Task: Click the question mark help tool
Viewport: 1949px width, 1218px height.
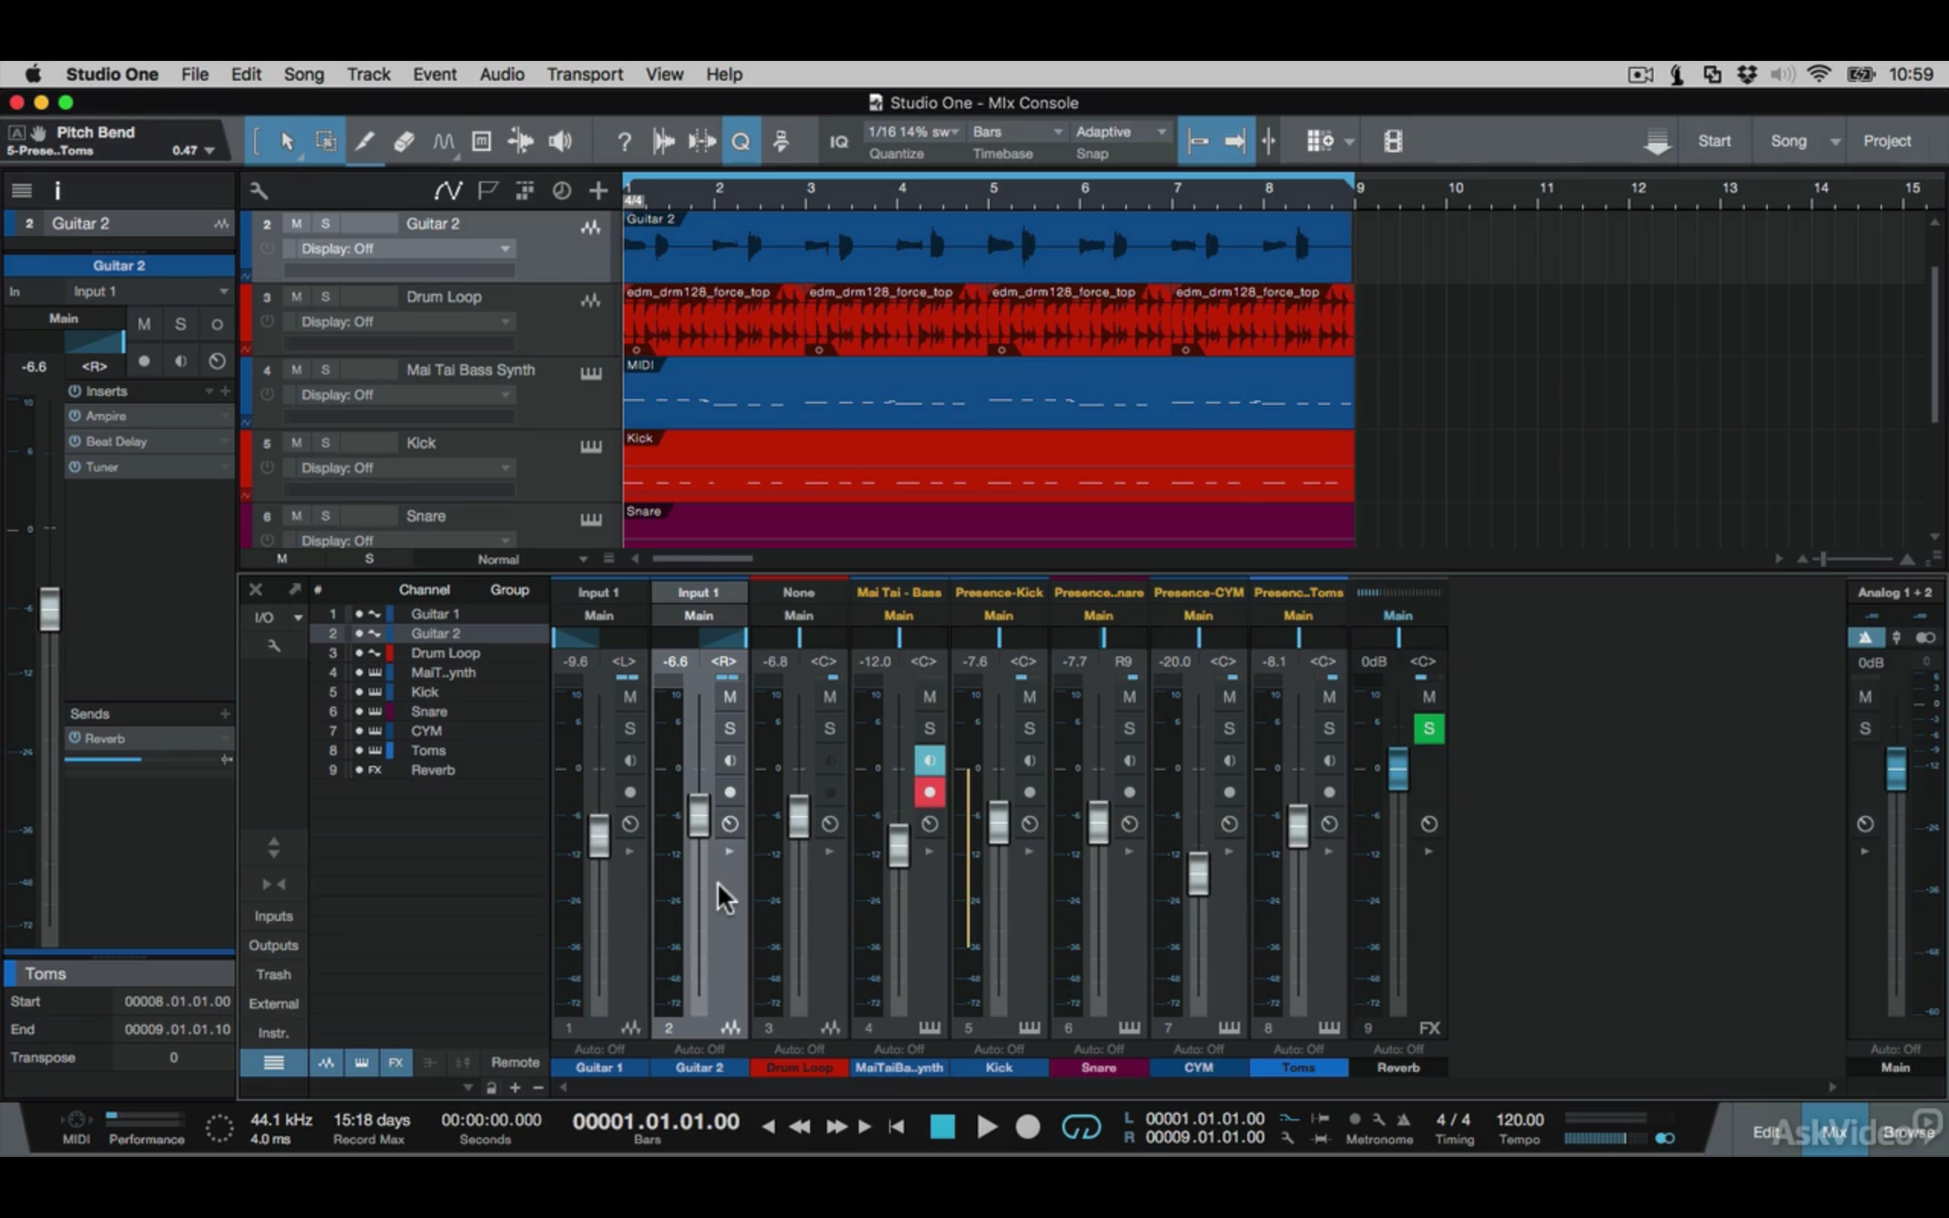Action: tap(624, 142)
